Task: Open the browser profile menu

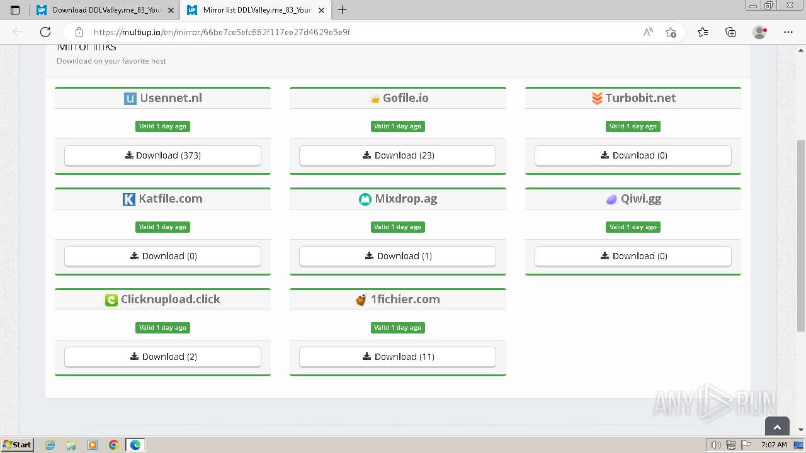Action: coord(760,32)
